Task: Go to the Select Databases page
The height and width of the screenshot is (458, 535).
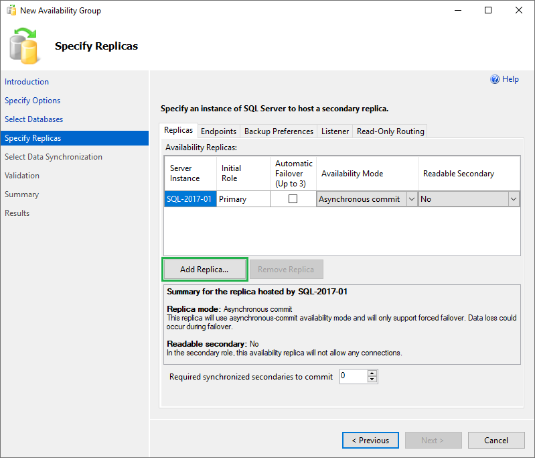Action: 33,119
